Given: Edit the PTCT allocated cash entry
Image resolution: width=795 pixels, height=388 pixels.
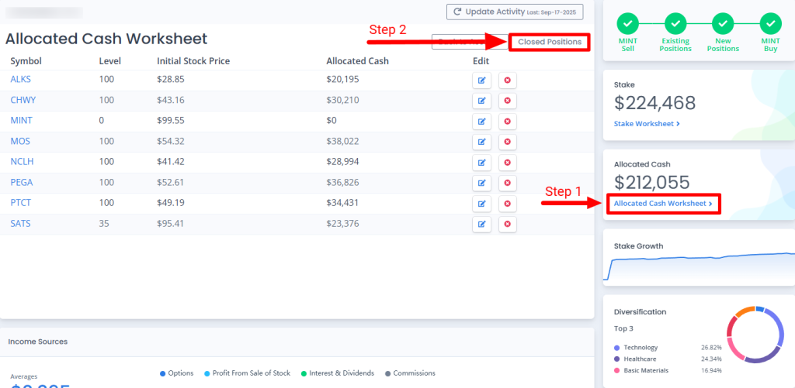Looking at the screenshot, I should click(x=481, y=204).
